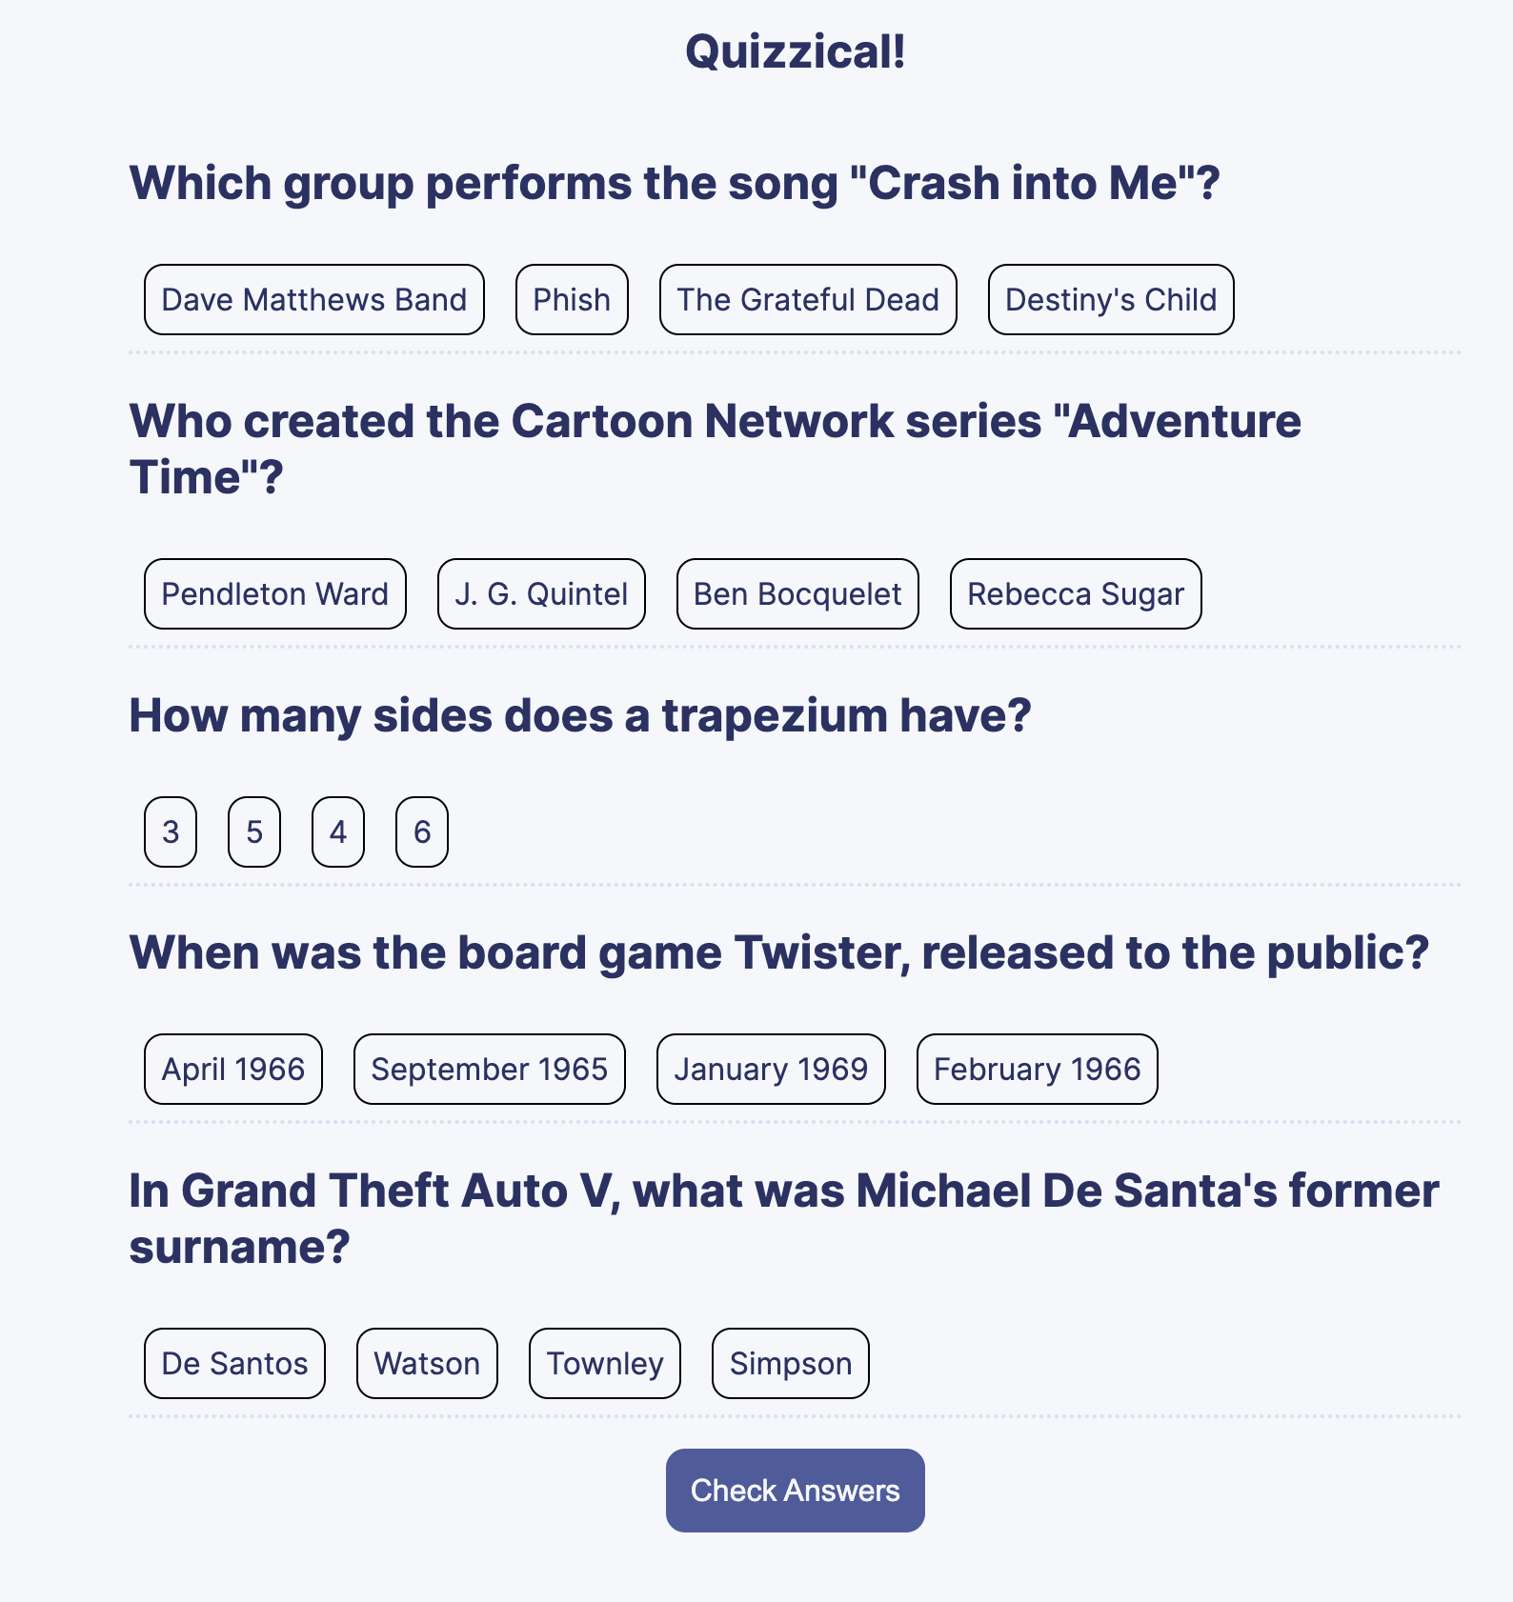Image resolution: width=1513 pixels, height=1602 pixels.
Task: Pick Townley as Michael's former surname
Action: [605, 1364]
